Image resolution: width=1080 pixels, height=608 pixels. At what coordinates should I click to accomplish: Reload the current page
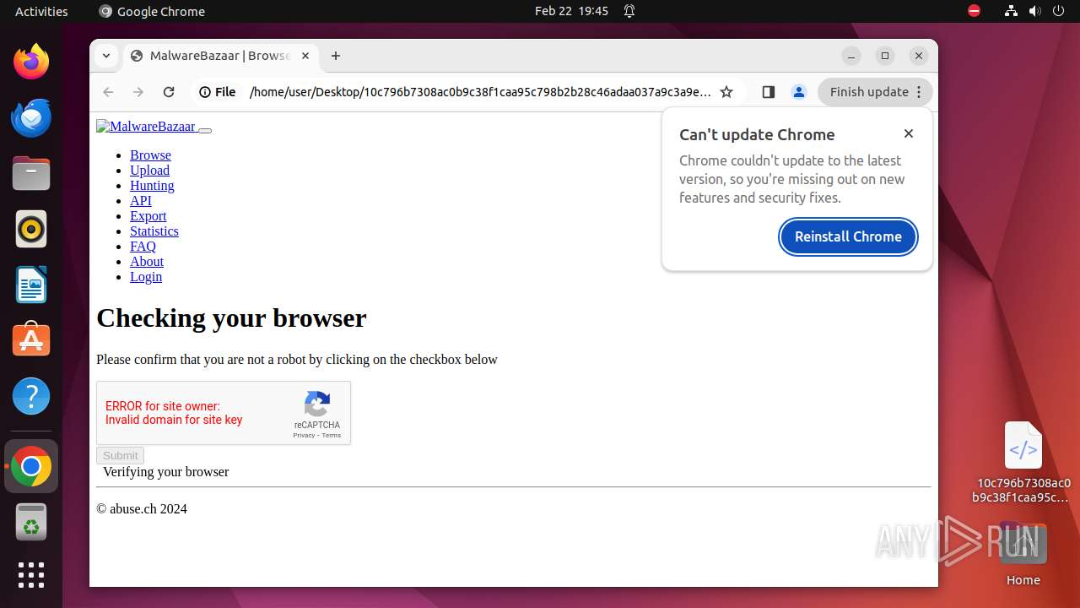point(169,92)
